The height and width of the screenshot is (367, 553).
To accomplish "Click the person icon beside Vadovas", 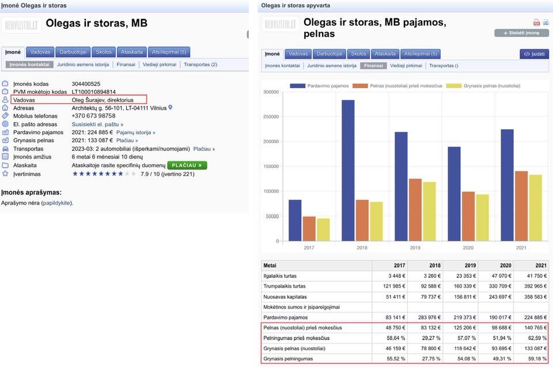I will pos(5,100).
